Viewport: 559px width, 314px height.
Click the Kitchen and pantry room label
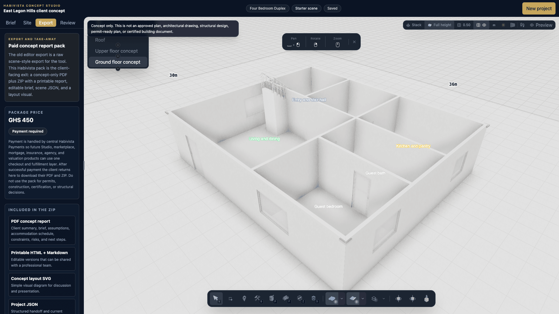[x=413, y=146]
